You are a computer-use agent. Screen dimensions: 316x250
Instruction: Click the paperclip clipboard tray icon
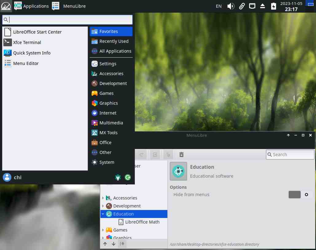(x=242, y=6)
